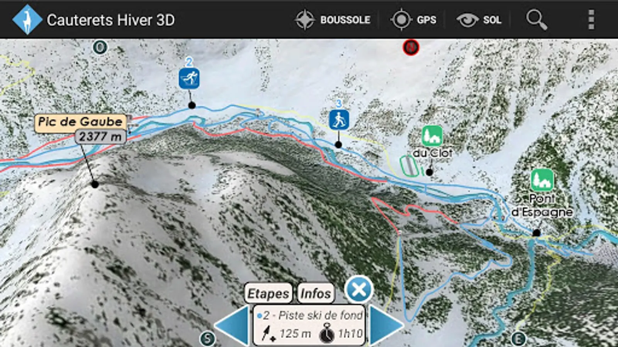Click the East compass marker
The height and width of the screenshot is (347, 618).
pos(518,339)
